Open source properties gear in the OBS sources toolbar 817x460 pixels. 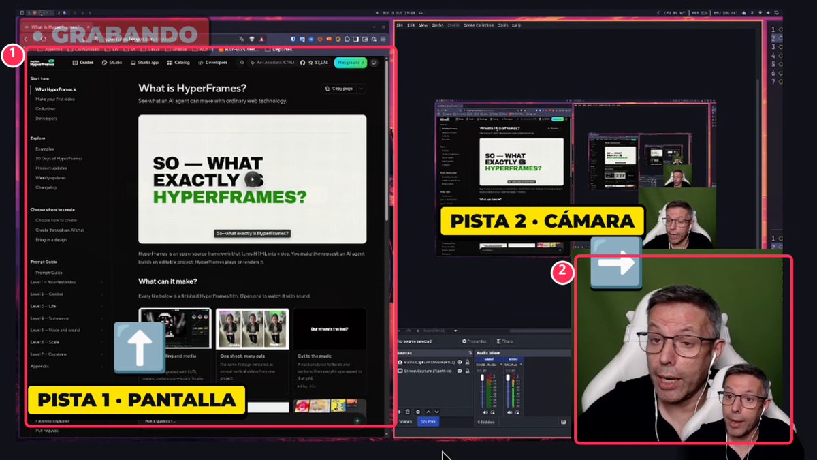coord(418,412)
